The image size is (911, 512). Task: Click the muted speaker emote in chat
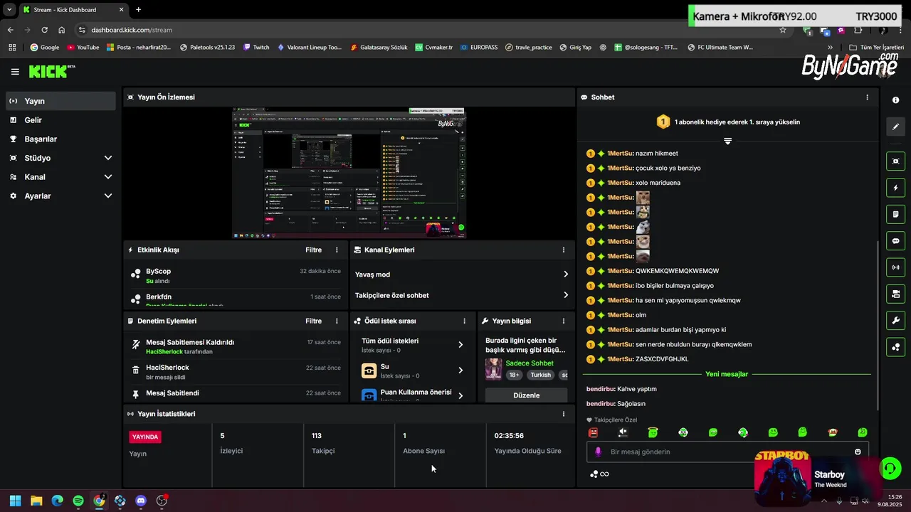click(x=623, y=432)
